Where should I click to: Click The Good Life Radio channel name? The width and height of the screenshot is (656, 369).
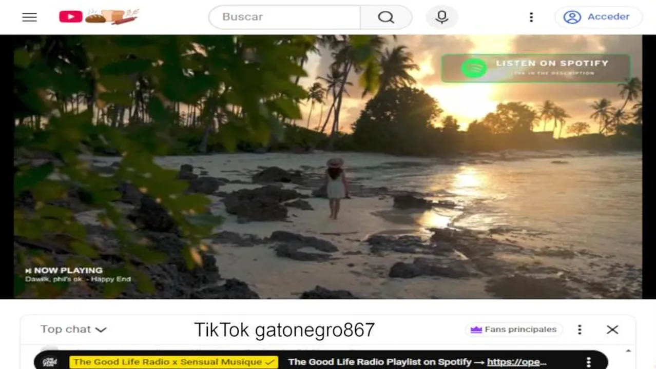(173, 362)
